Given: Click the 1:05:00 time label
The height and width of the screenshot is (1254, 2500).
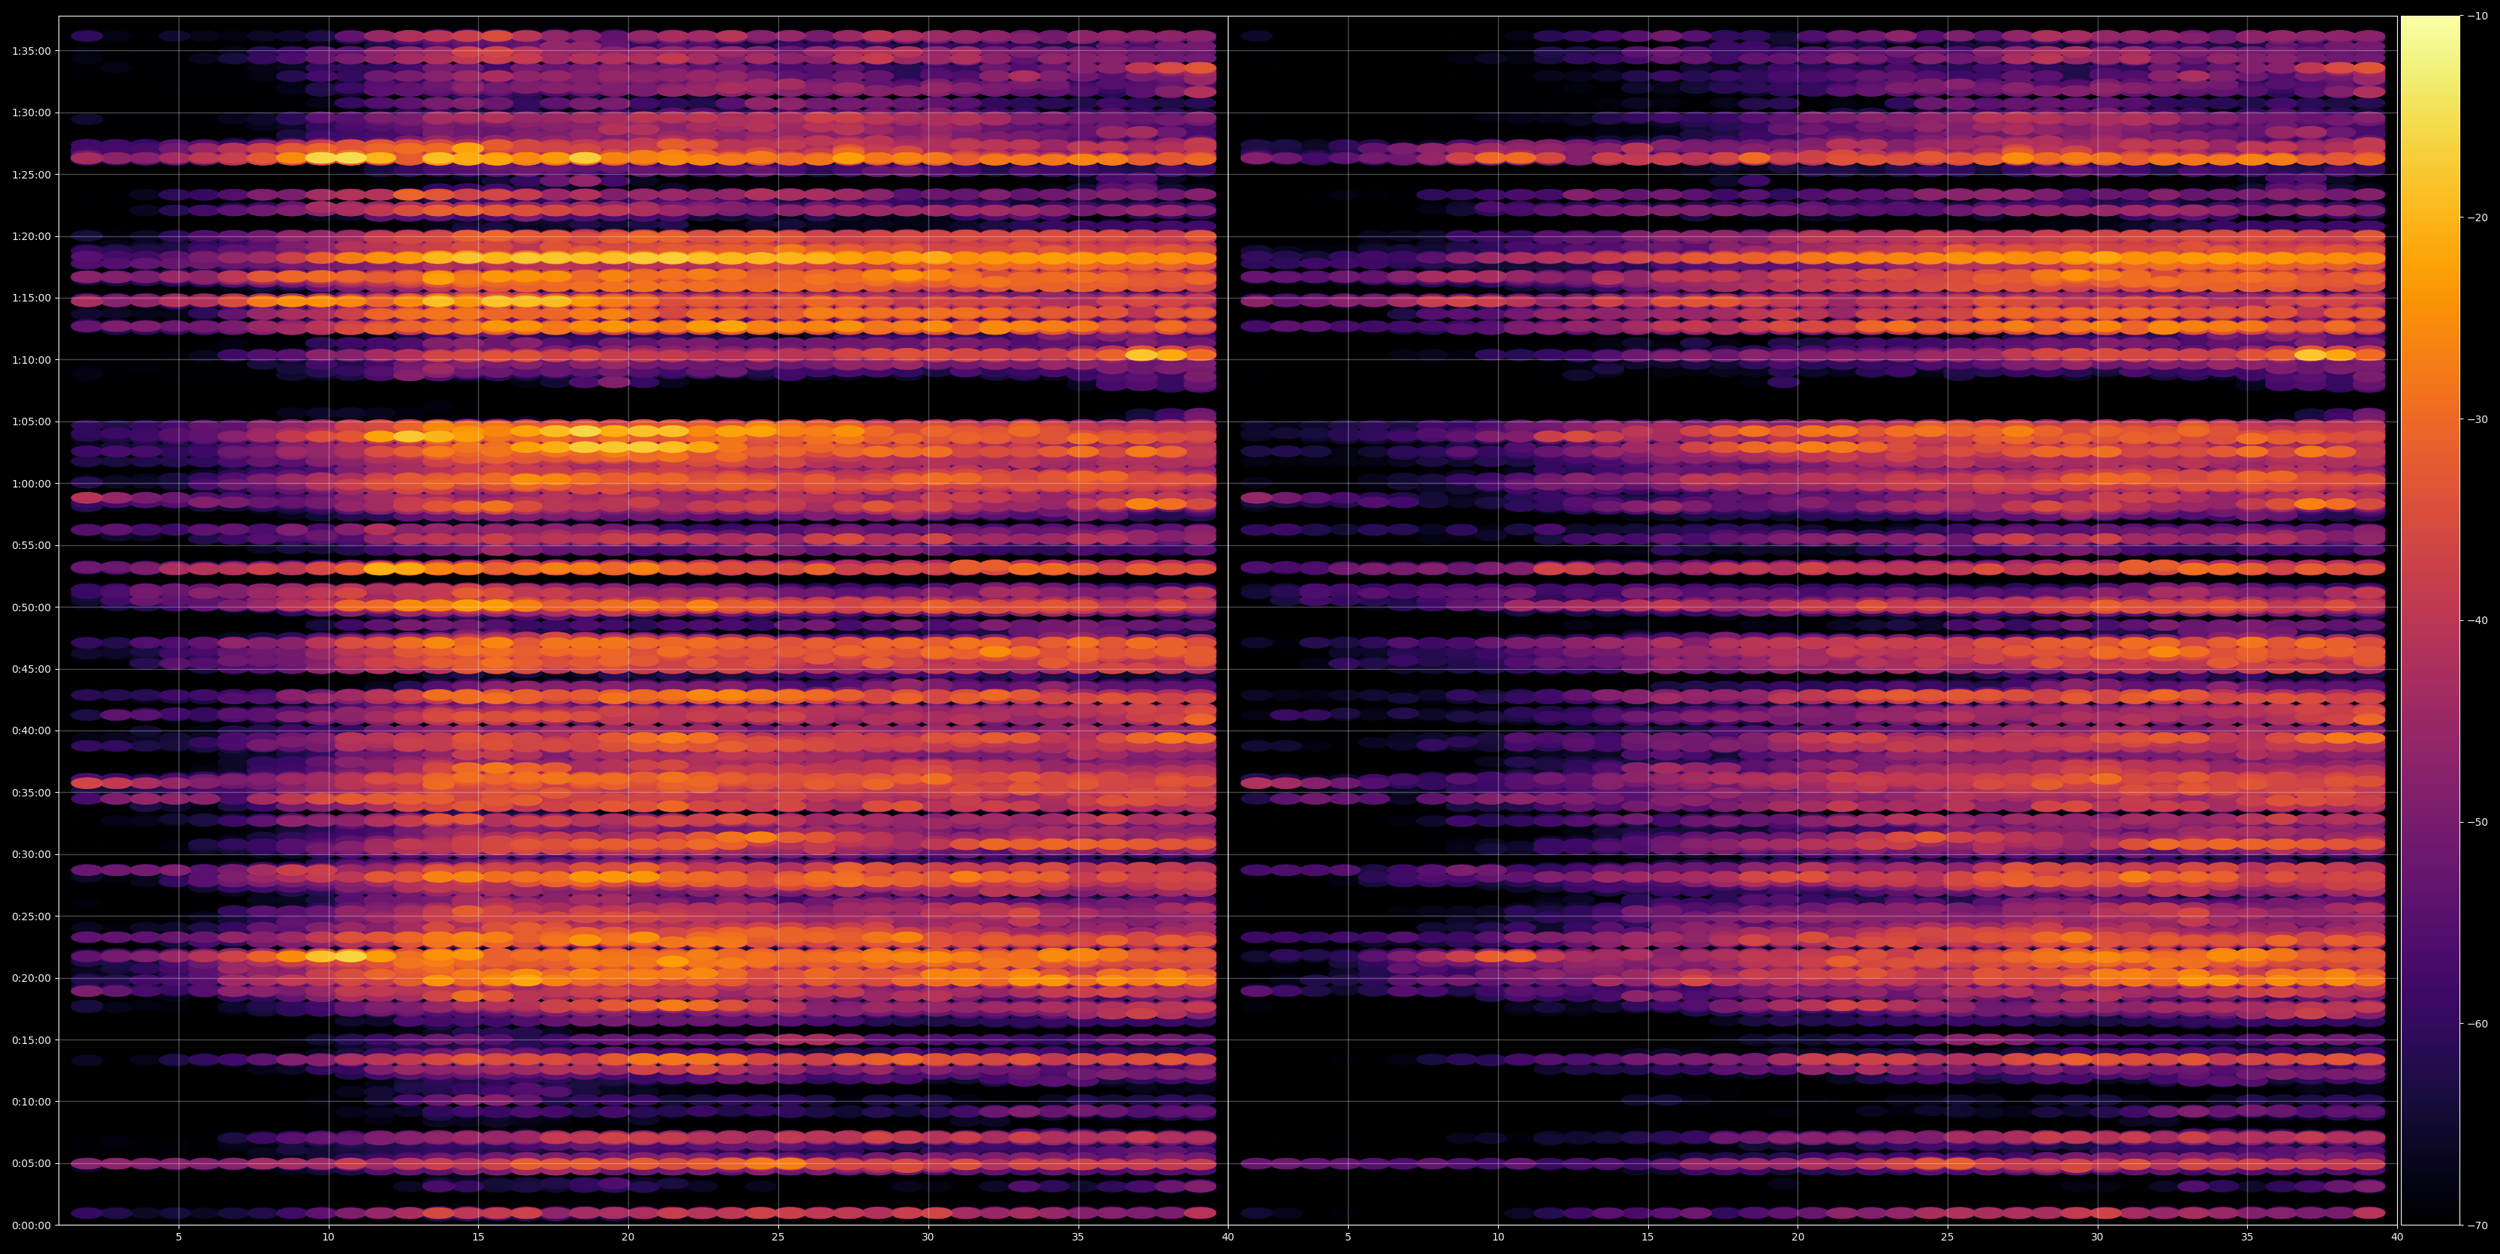Looking at the screenshot, I should tap(31, 422).
